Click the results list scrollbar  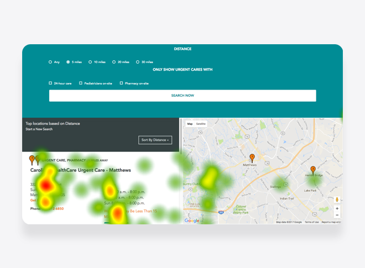tap(181, 136)
